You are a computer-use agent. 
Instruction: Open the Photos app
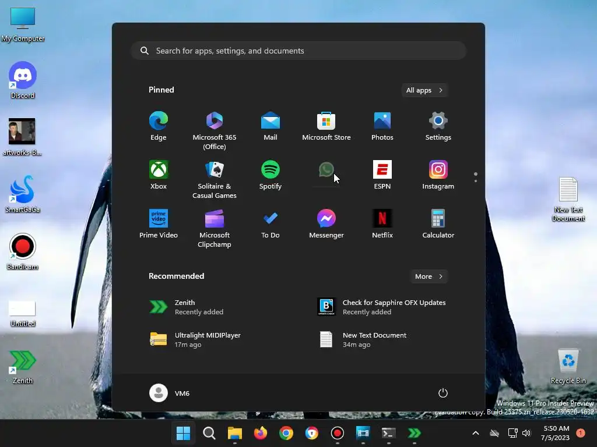point(382,126)
